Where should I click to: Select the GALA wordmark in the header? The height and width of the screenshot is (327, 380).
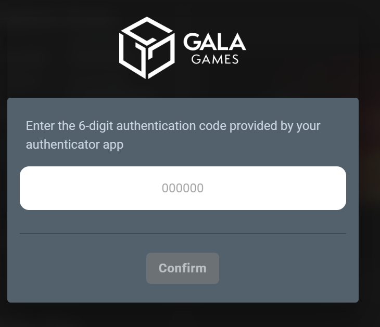click(214, 42)
